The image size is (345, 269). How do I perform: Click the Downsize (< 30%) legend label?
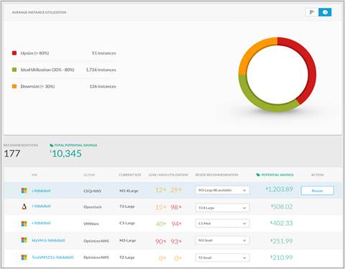tap(37, 86)
